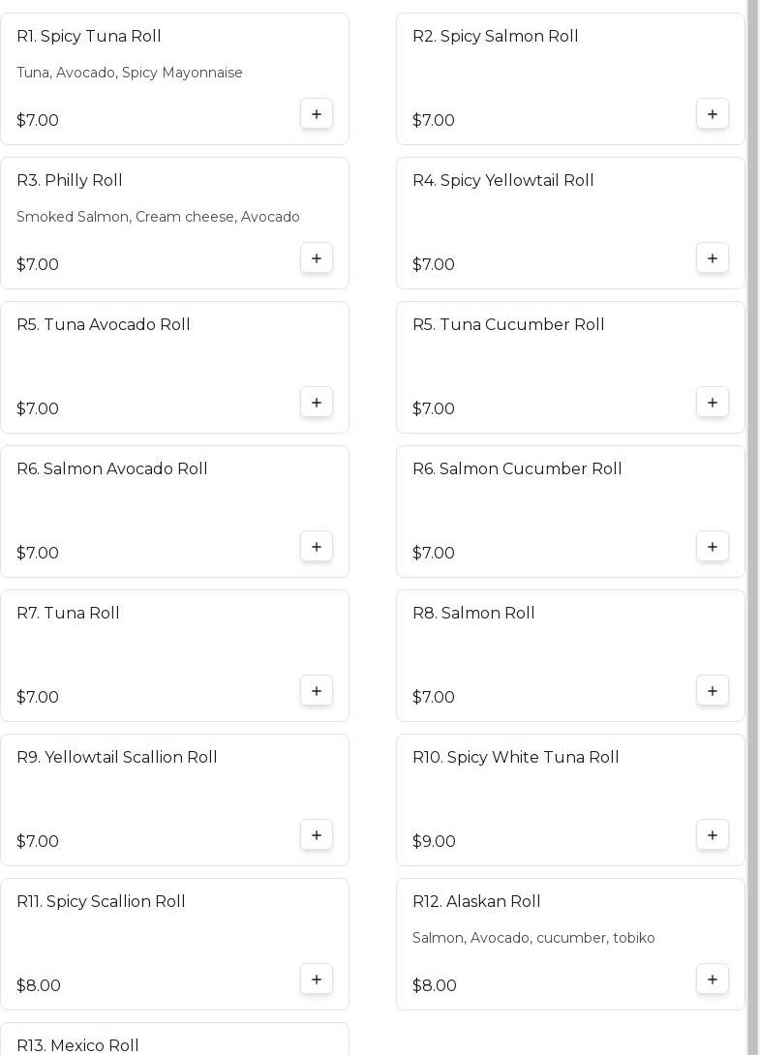Add Yellowtail Scallion Roll to cart

tap(317, 835)
